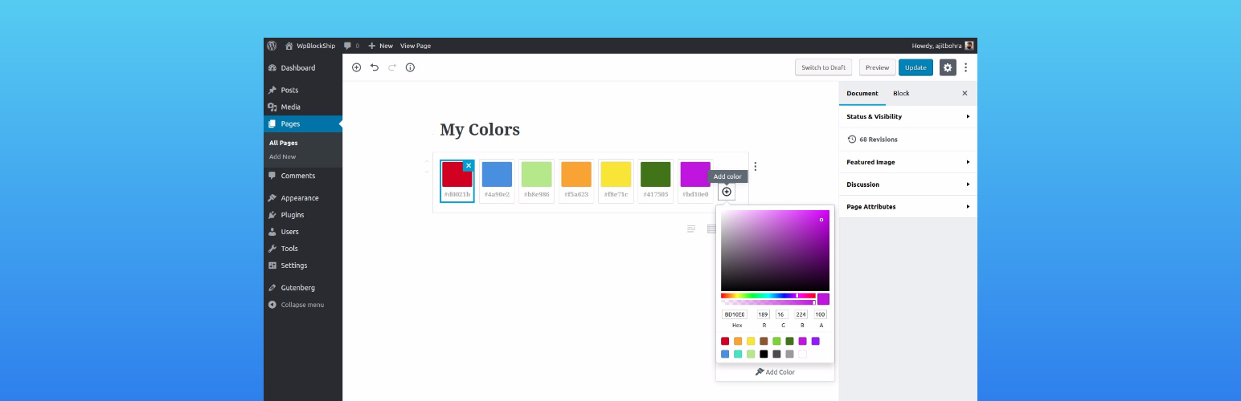The height and width of the screenshot is (401, 1241).
Task: Expand the Page Attributes panel
Action: tap(908, 207)
